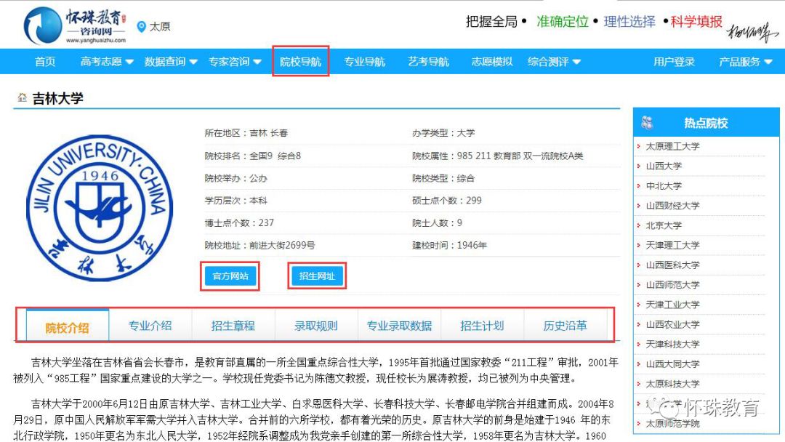Click the 所在地区：吉林 长春 text
The height and width of the screenshot is (442, 785).
pos(246,133)
